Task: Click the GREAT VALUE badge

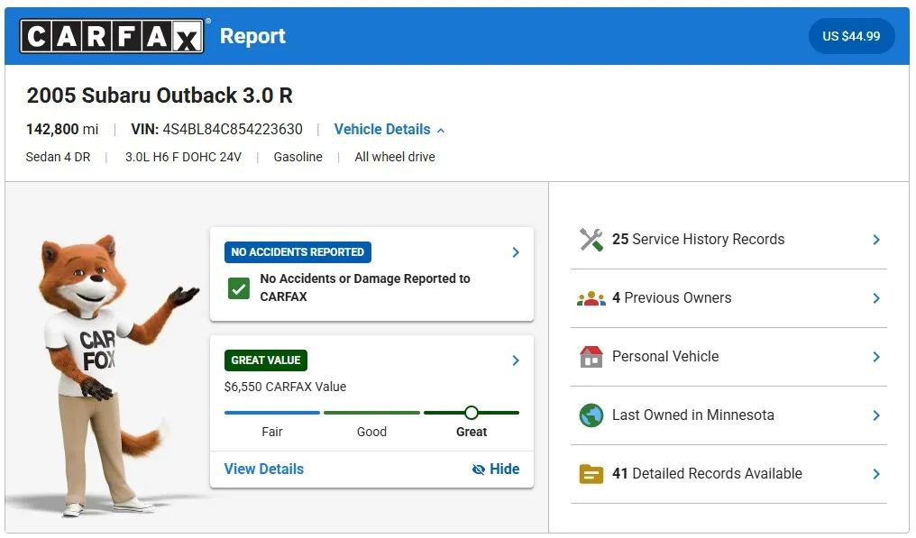Action: (x=265, y=360)
